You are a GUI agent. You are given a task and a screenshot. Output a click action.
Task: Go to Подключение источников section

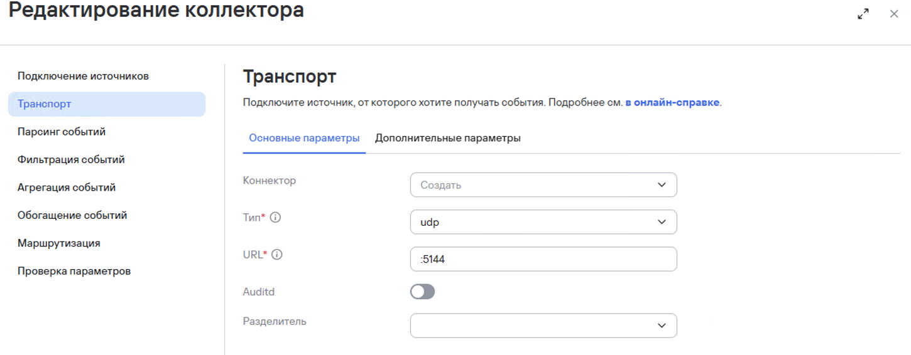pyautogui.click(x=83, y=77)
